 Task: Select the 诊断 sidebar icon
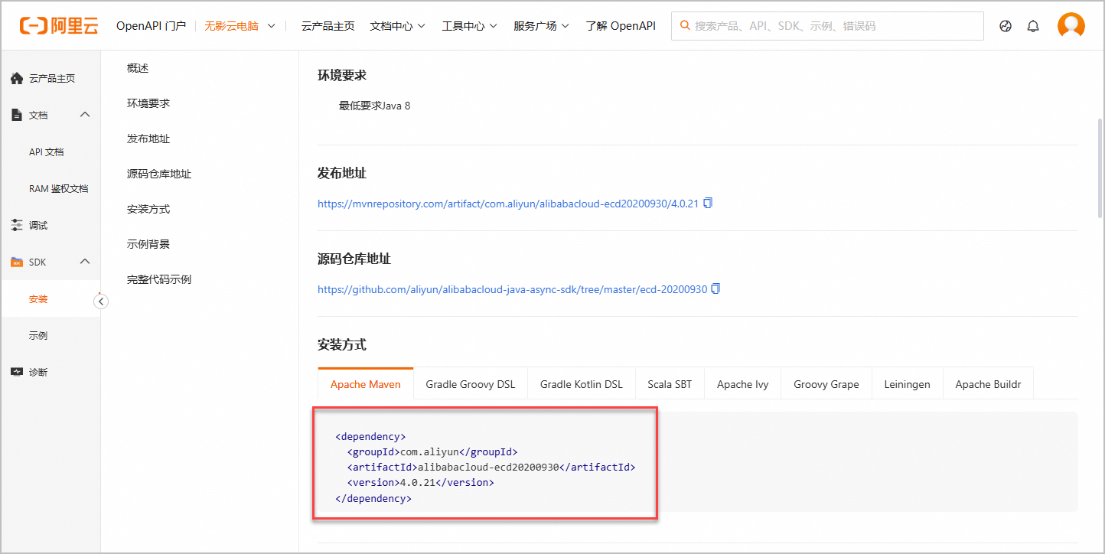click(17, 372)
